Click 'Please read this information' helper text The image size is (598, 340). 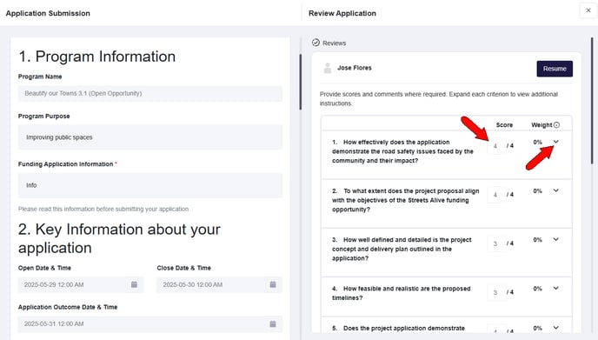(x=103, y=209)
